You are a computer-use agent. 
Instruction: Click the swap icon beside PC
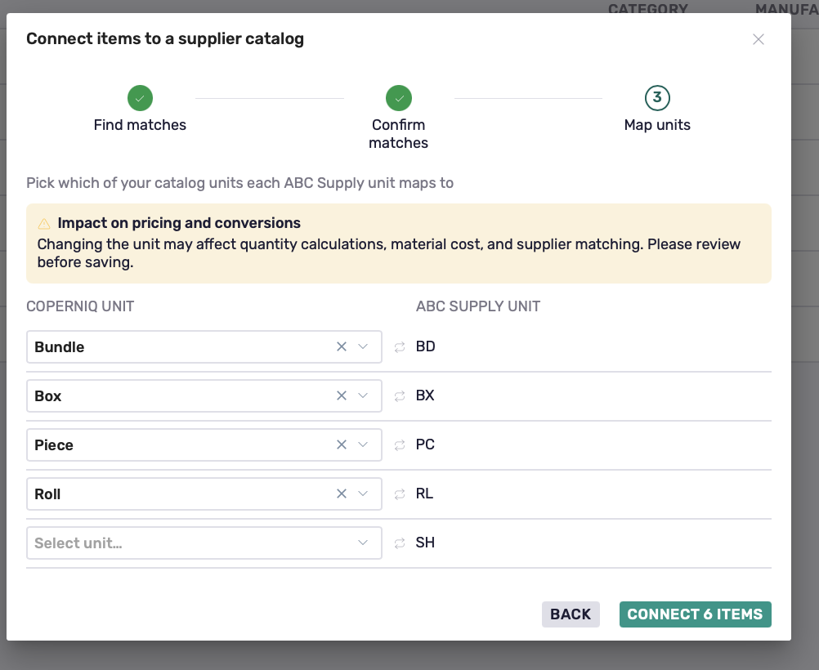[x=400, y=445]
